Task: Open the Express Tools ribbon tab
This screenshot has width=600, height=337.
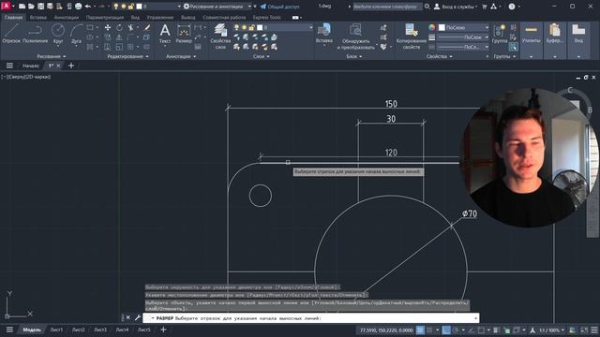Action: pos(266,17)
